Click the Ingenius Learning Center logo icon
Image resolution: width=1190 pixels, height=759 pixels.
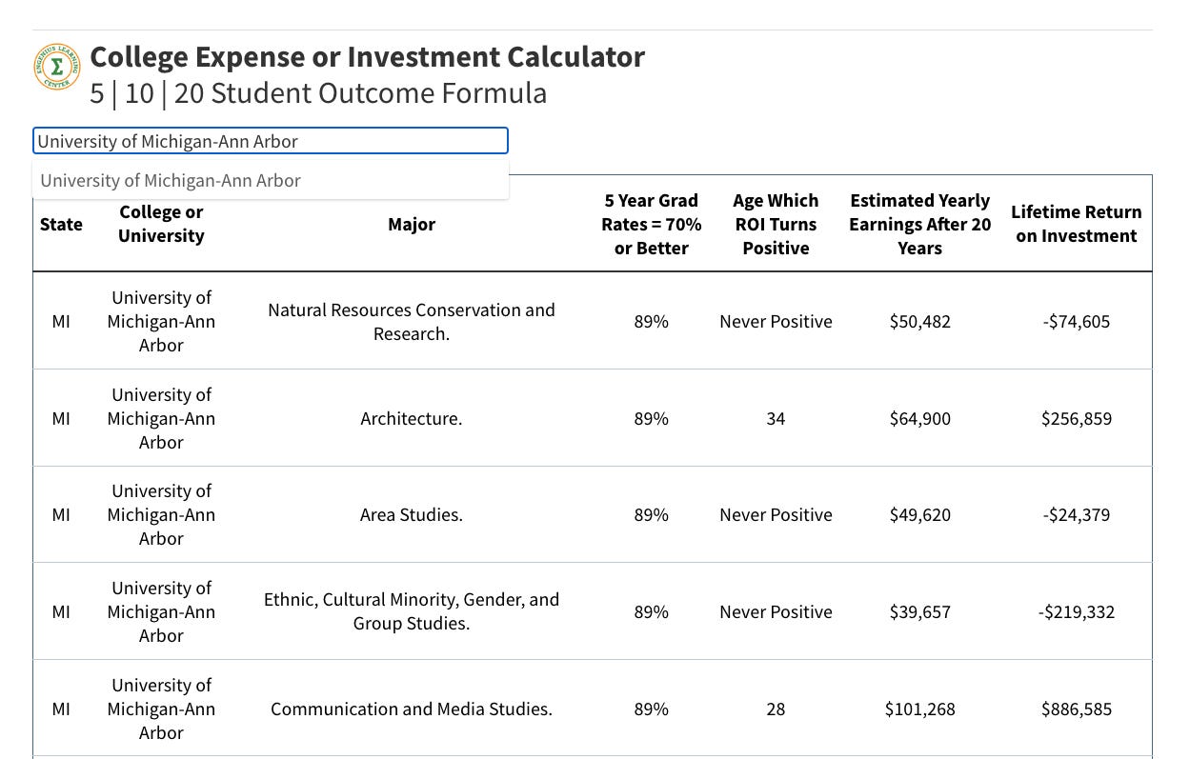point(57,68)
